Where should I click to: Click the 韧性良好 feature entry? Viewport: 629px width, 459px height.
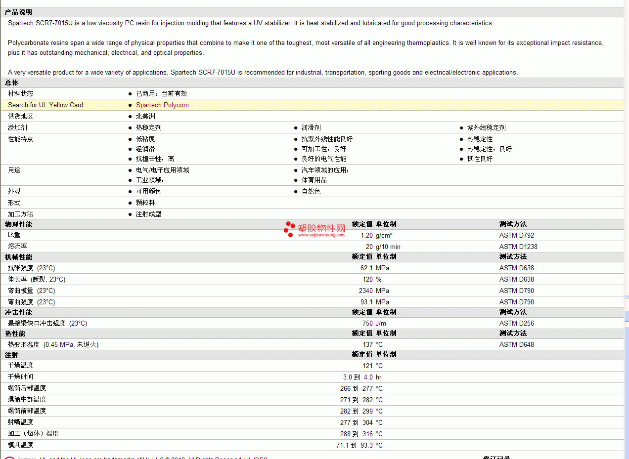[480, 159]
